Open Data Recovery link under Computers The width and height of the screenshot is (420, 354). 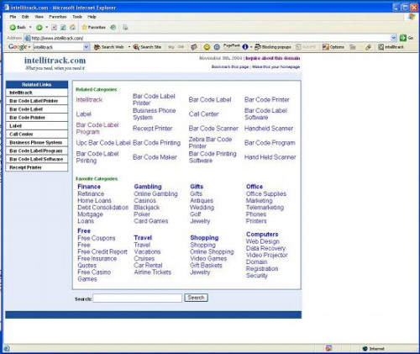(265, 248)
